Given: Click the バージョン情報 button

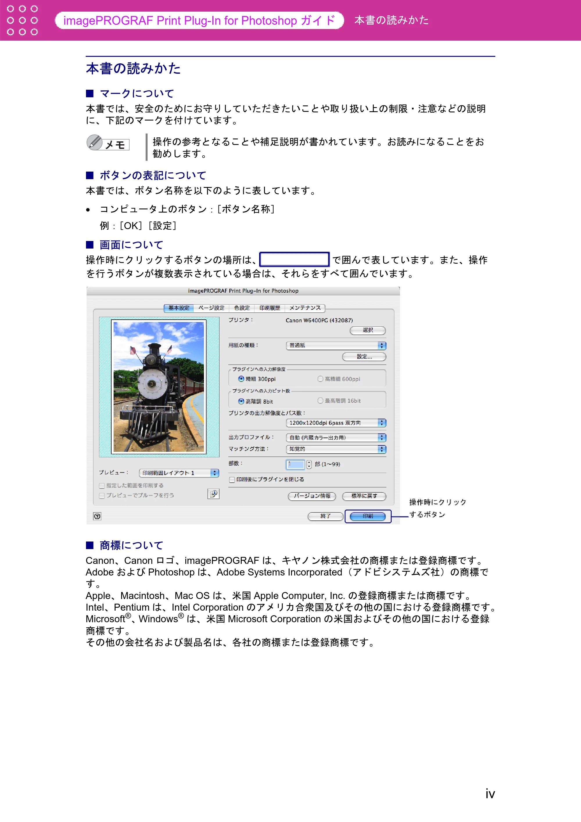Looking at the screenshot, I should point(312,496).
